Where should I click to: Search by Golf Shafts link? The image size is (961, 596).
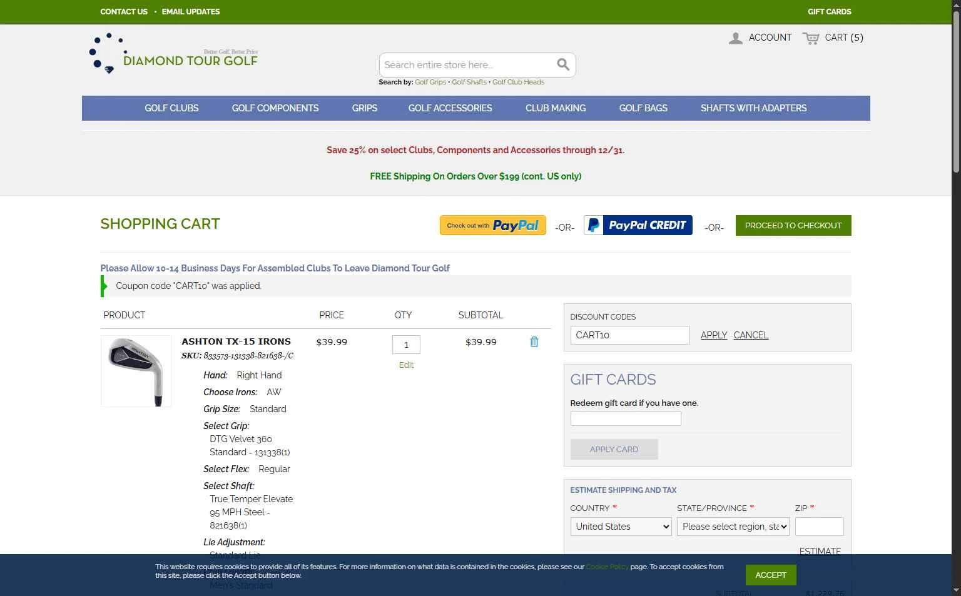[x=469, y=82]
